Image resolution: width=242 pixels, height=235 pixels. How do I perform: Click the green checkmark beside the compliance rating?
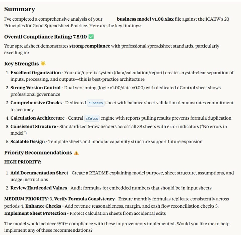click(91, 37)
